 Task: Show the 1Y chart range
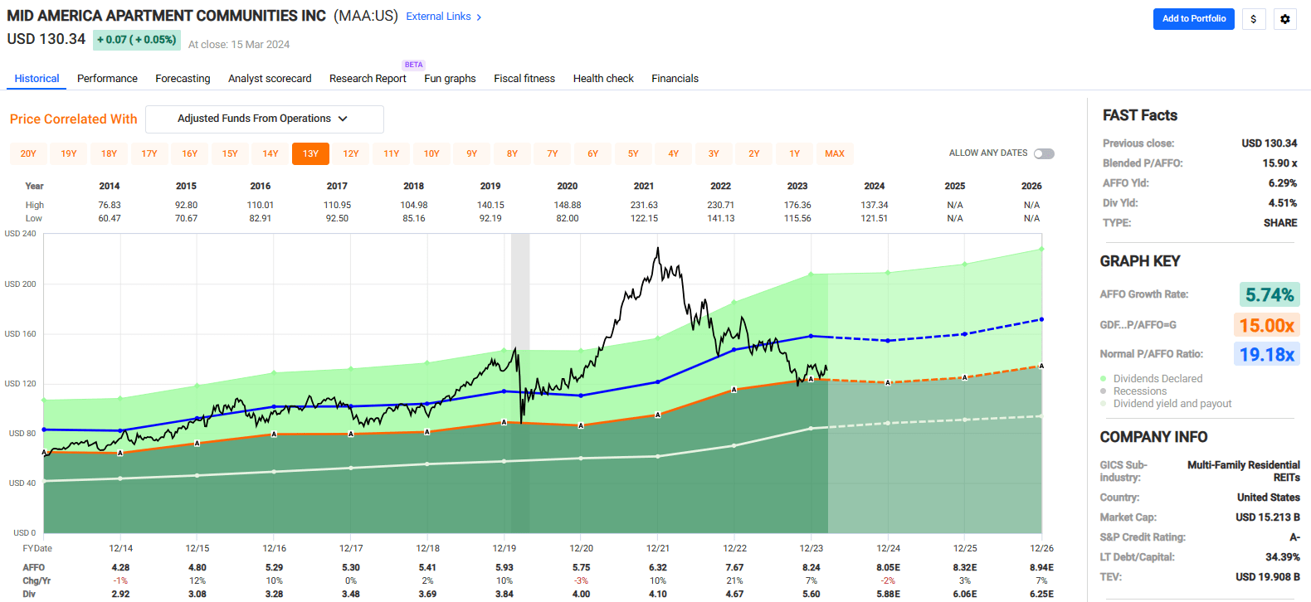coord(795,153)
